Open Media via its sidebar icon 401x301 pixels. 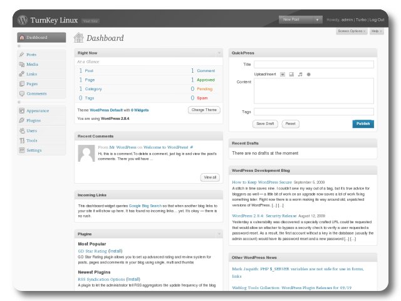[22, 64]
